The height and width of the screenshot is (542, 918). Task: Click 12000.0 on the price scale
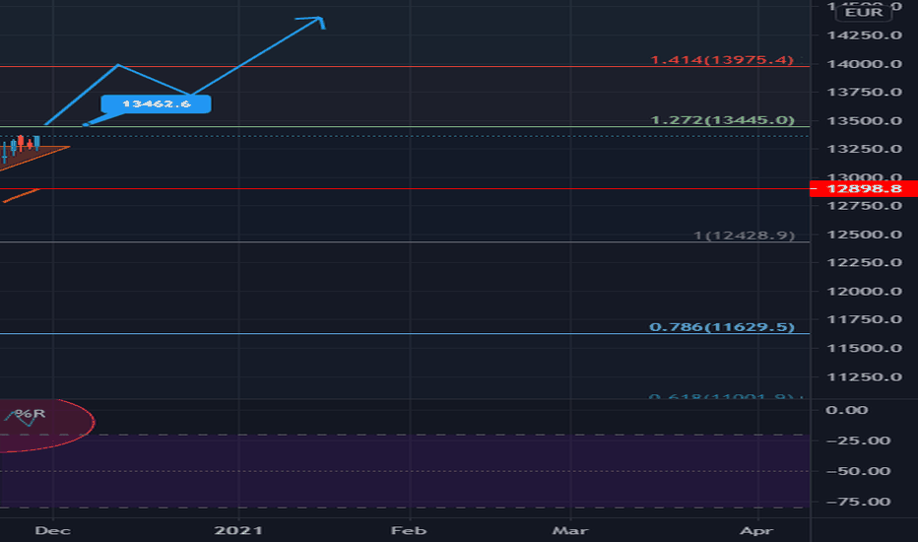pos(864,292)
